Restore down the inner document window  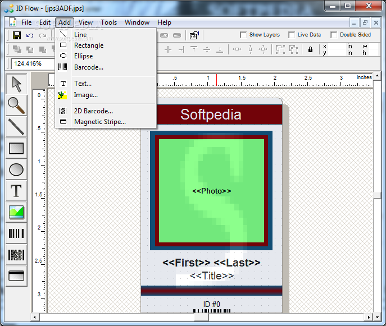click(365, 22)
